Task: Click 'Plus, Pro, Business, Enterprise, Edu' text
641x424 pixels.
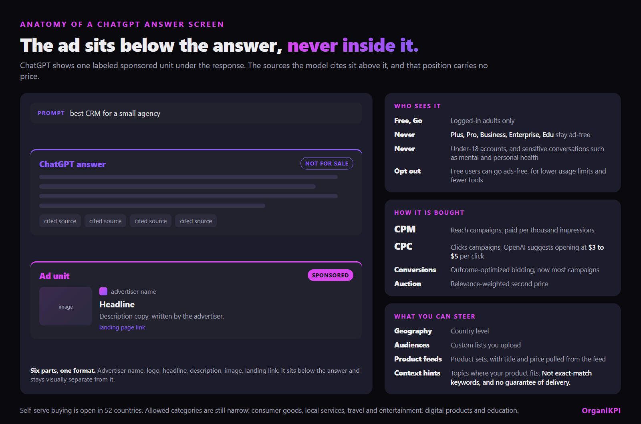Action: (x=502, y=135)
